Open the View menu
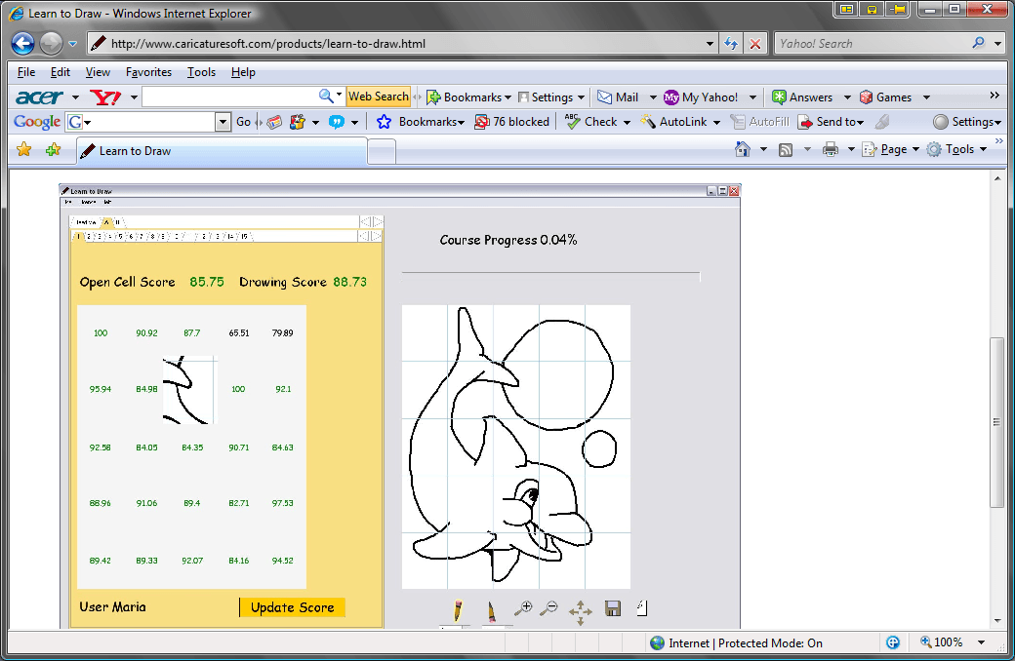The image size is (1015, 661). [x=98, y=72]
